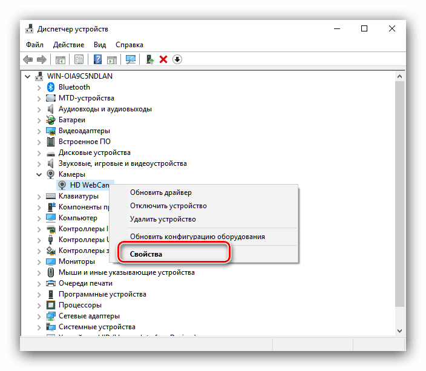The width and height of the screenshot is (426, 371).
Task: Click the battery icon next to Батареи
Action: [x=51, y=120]
